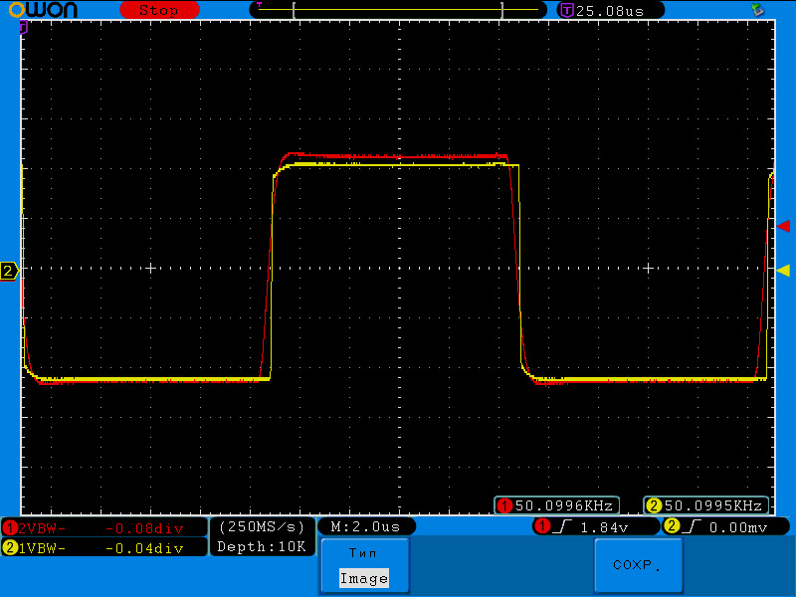Viewport: 796px width, 597px height.
Task: Select the channel 1 offset value -0.08div
Action: pyautogui.click(x=144, y=529)
